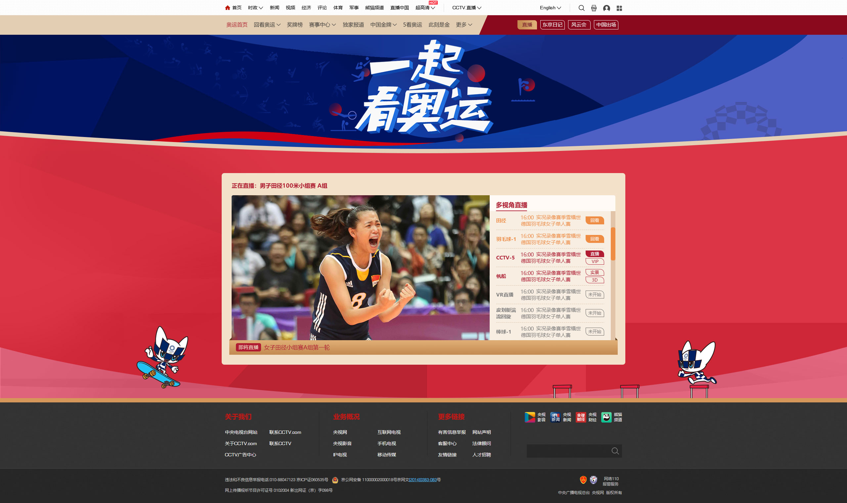Select the 奥运首页 tab
Image resolution: width=847 pixels, height=503 pixels.
237,25
